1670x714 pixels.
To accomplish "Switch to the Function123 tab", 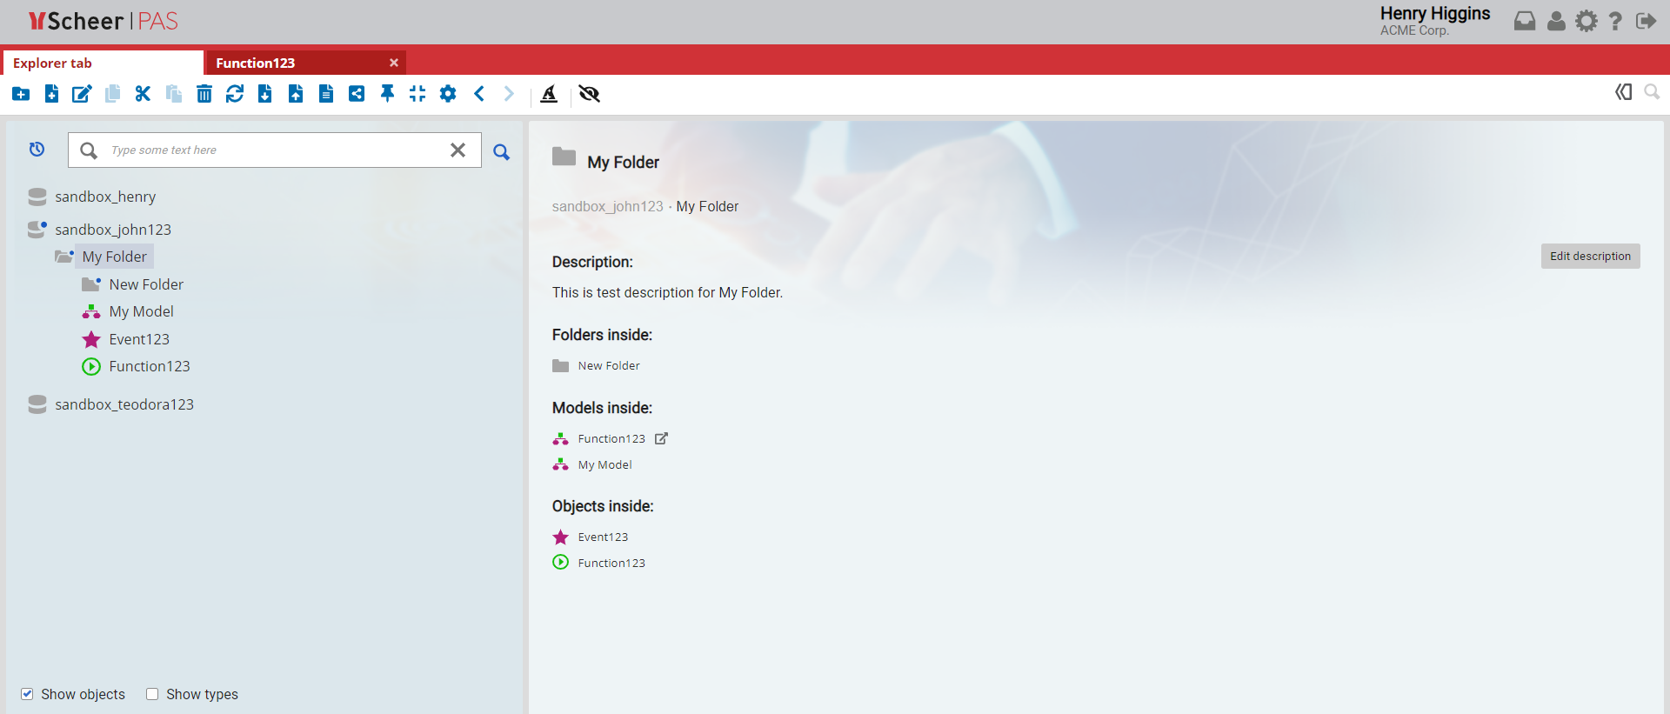I will [256, 63].
